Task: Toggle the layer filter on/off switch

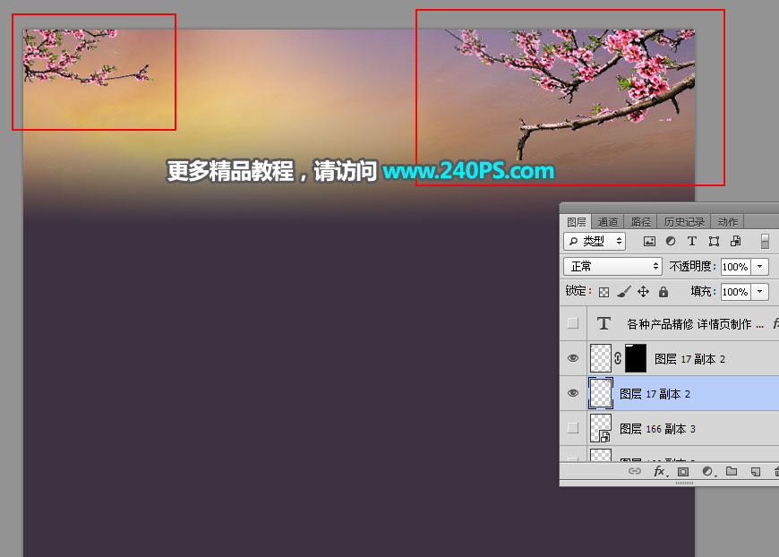Action: coord(765,241)
